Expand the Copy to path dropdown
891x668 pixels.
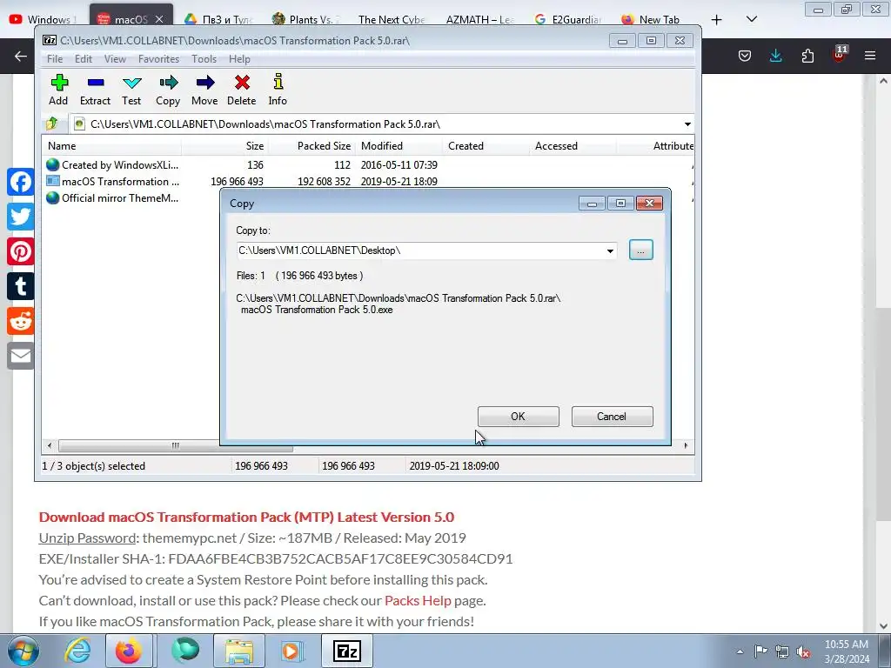(x=610, y=250)
